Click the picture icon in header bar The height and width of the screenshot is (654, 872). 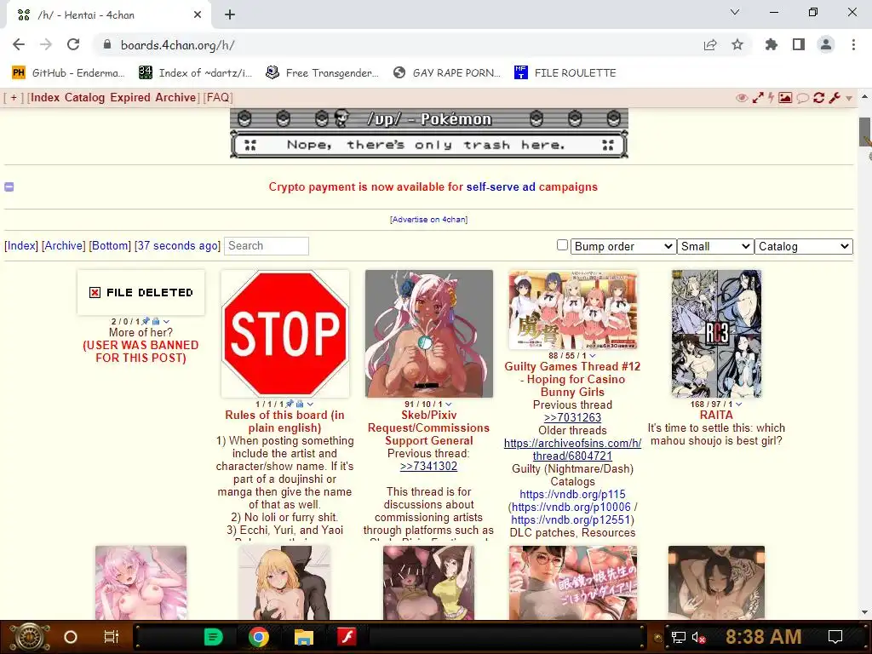click(x=785, y=98)
